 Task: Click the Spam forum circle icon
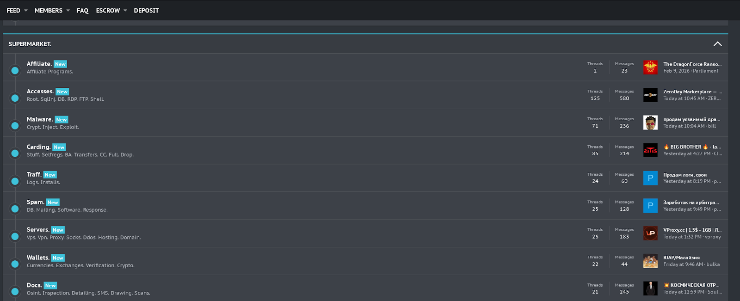tap(14, 209)
